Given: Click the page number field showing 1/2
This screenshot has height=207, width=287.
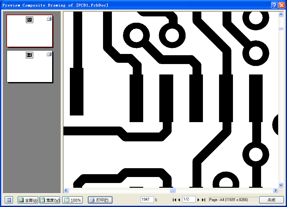Looking at the screenshot, I should pyautogui.click(x=189, y=199).
